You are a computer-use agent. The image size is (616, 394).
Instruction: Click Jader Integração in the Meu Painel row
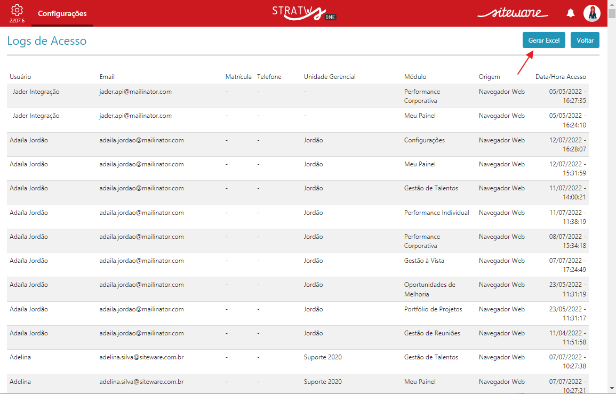coord(36,116)
